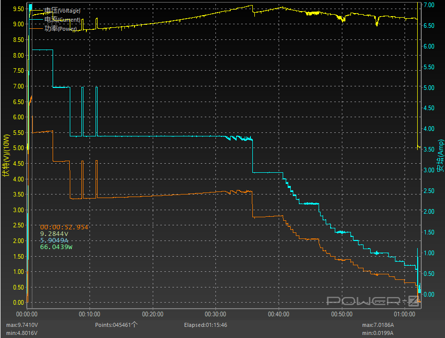This screenshot has height=338, width=445.
Task: Click the 5.9049A cursor current readout
Action: [54, 240]
